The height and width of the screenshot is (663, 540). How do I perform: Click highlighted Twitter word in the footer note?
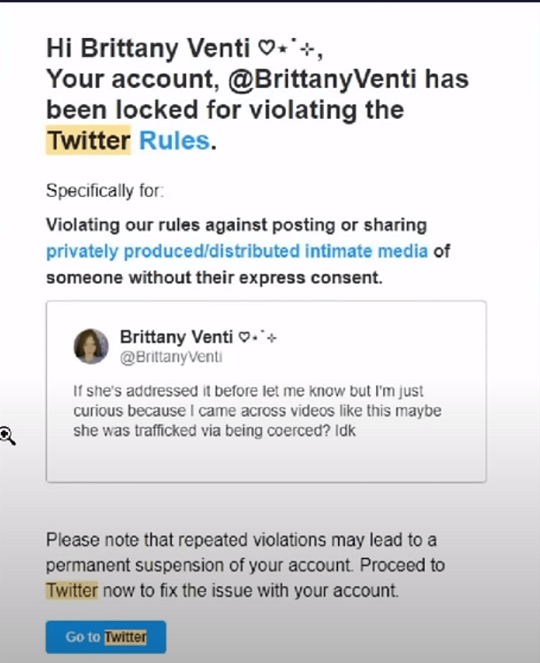click(71, 590)
